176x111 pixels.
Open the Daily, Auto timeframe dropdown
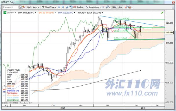[33, 7]
